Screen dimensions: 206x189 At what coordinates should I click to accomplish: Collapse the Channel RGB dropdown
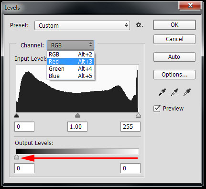[70, 45]
